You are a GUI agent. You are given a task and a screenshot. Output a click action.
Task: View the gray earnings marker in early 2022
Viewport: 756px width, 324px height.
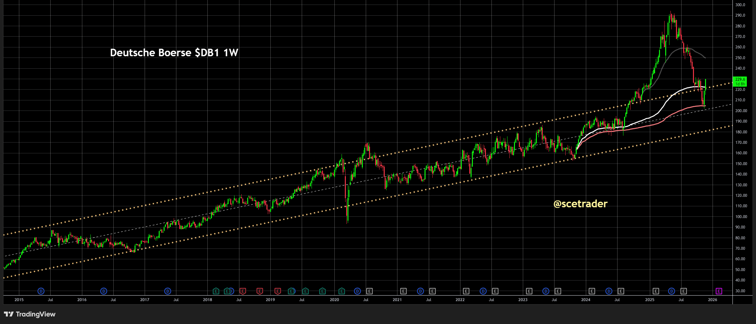point(466,291)
